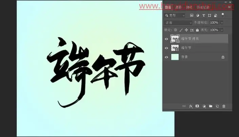This screenshot has height=137, width=239.
Task: Select the 背景 layer color thumbnail
Action: [x=175, y=57]
